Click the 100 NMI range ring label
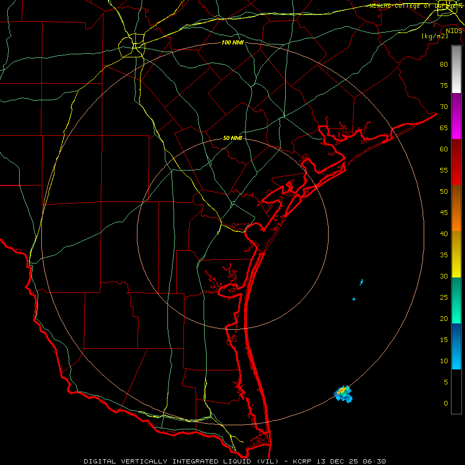 233,42
